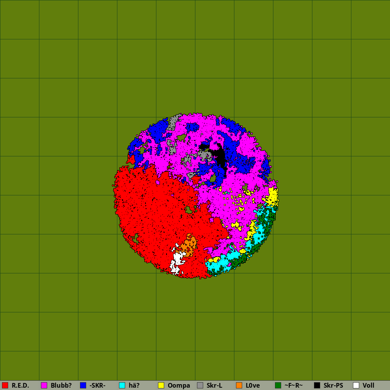Select the Skr-PS legend label
Viewport: 390px width, 390px height.
333,386
